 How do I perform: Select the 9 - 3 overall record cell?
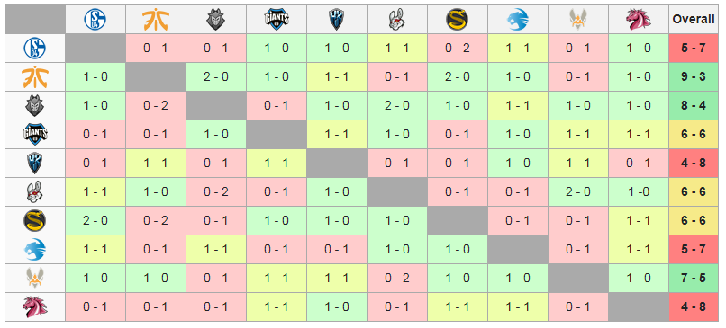coord(694,76)
